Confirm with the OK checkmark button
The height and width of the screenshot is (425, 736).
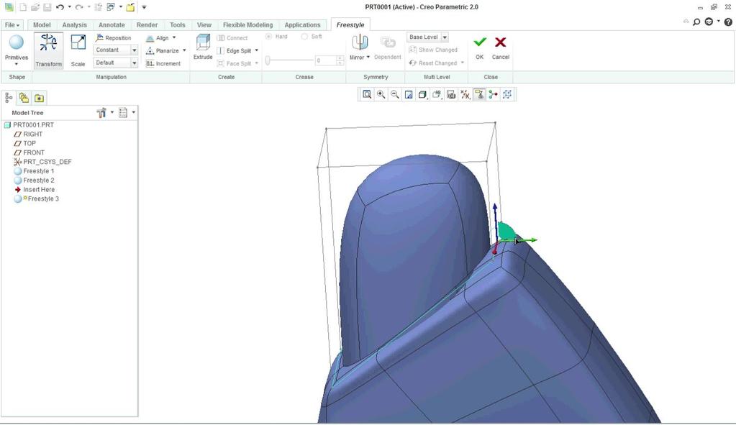coord(479,47)
